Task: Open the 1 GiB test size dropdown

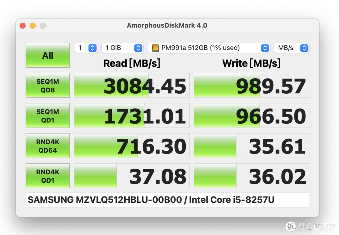Action: tap(122, 48)
